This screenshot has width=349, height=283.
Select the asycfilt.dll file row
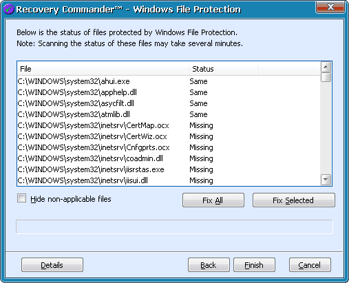[169, 103]
